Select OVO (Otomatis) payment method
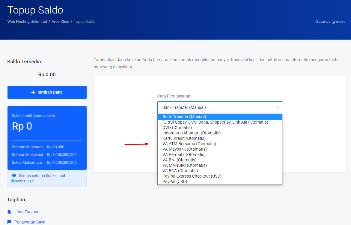 [x=177, y=127]
